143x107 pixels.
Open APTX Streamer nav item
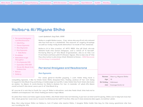pos(60,3)
